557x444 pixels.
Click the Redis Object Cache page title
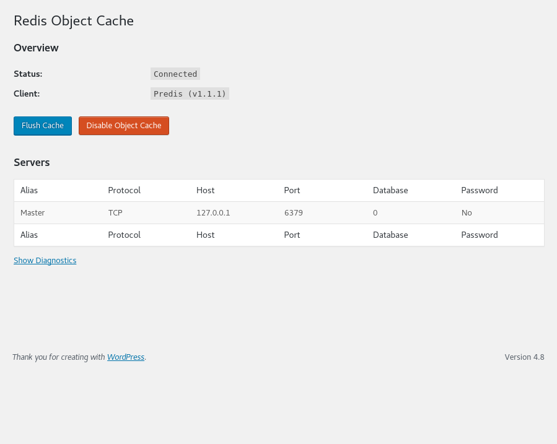point(74,21)
